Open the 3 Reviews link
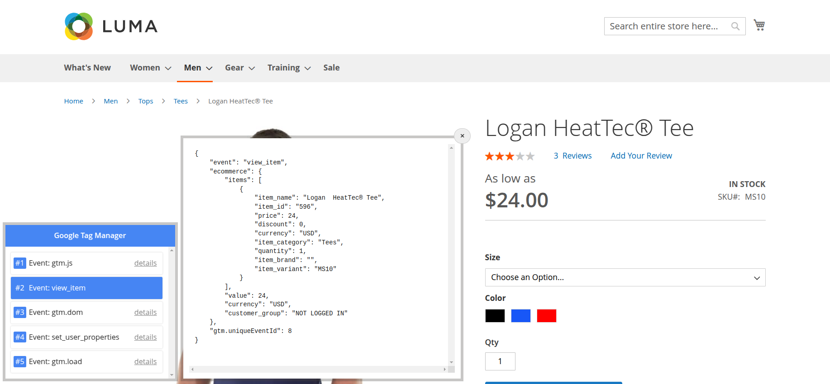The width and height of the screenshot is (830, 384). tap(572, 156)
